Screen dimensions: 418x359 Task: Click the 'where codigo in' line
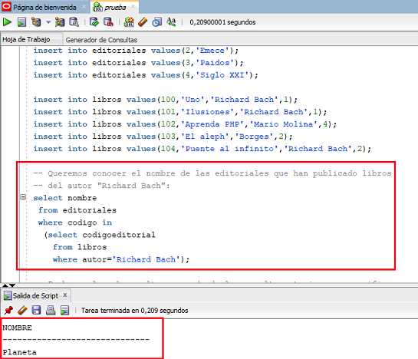tap(74, 222)
